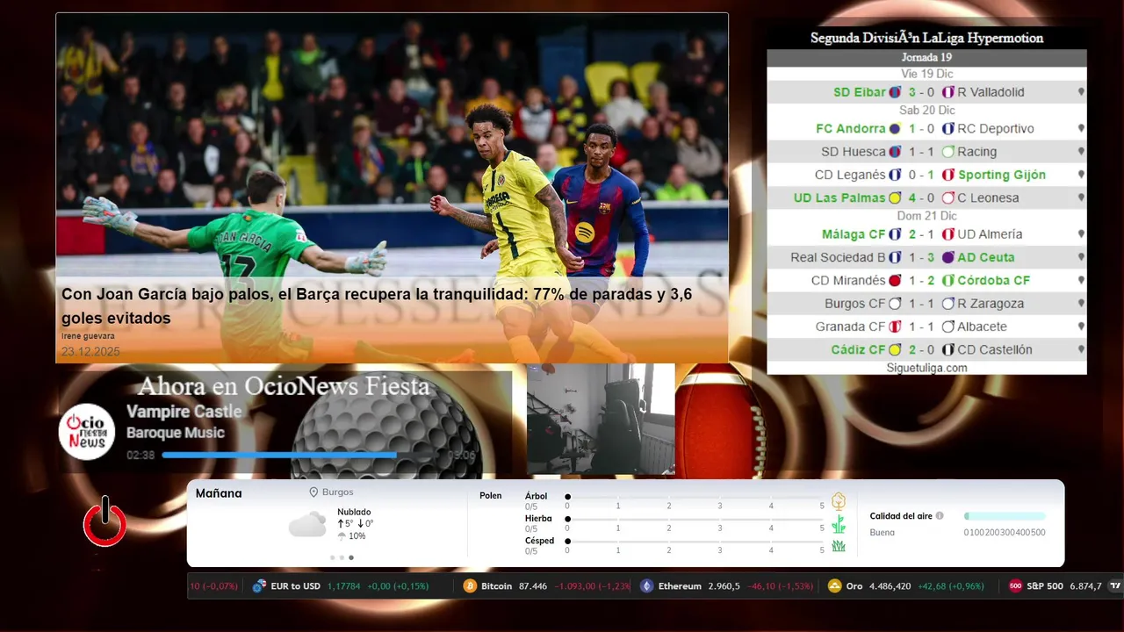Click the 'R Valladolid' team name

(991, 92)
